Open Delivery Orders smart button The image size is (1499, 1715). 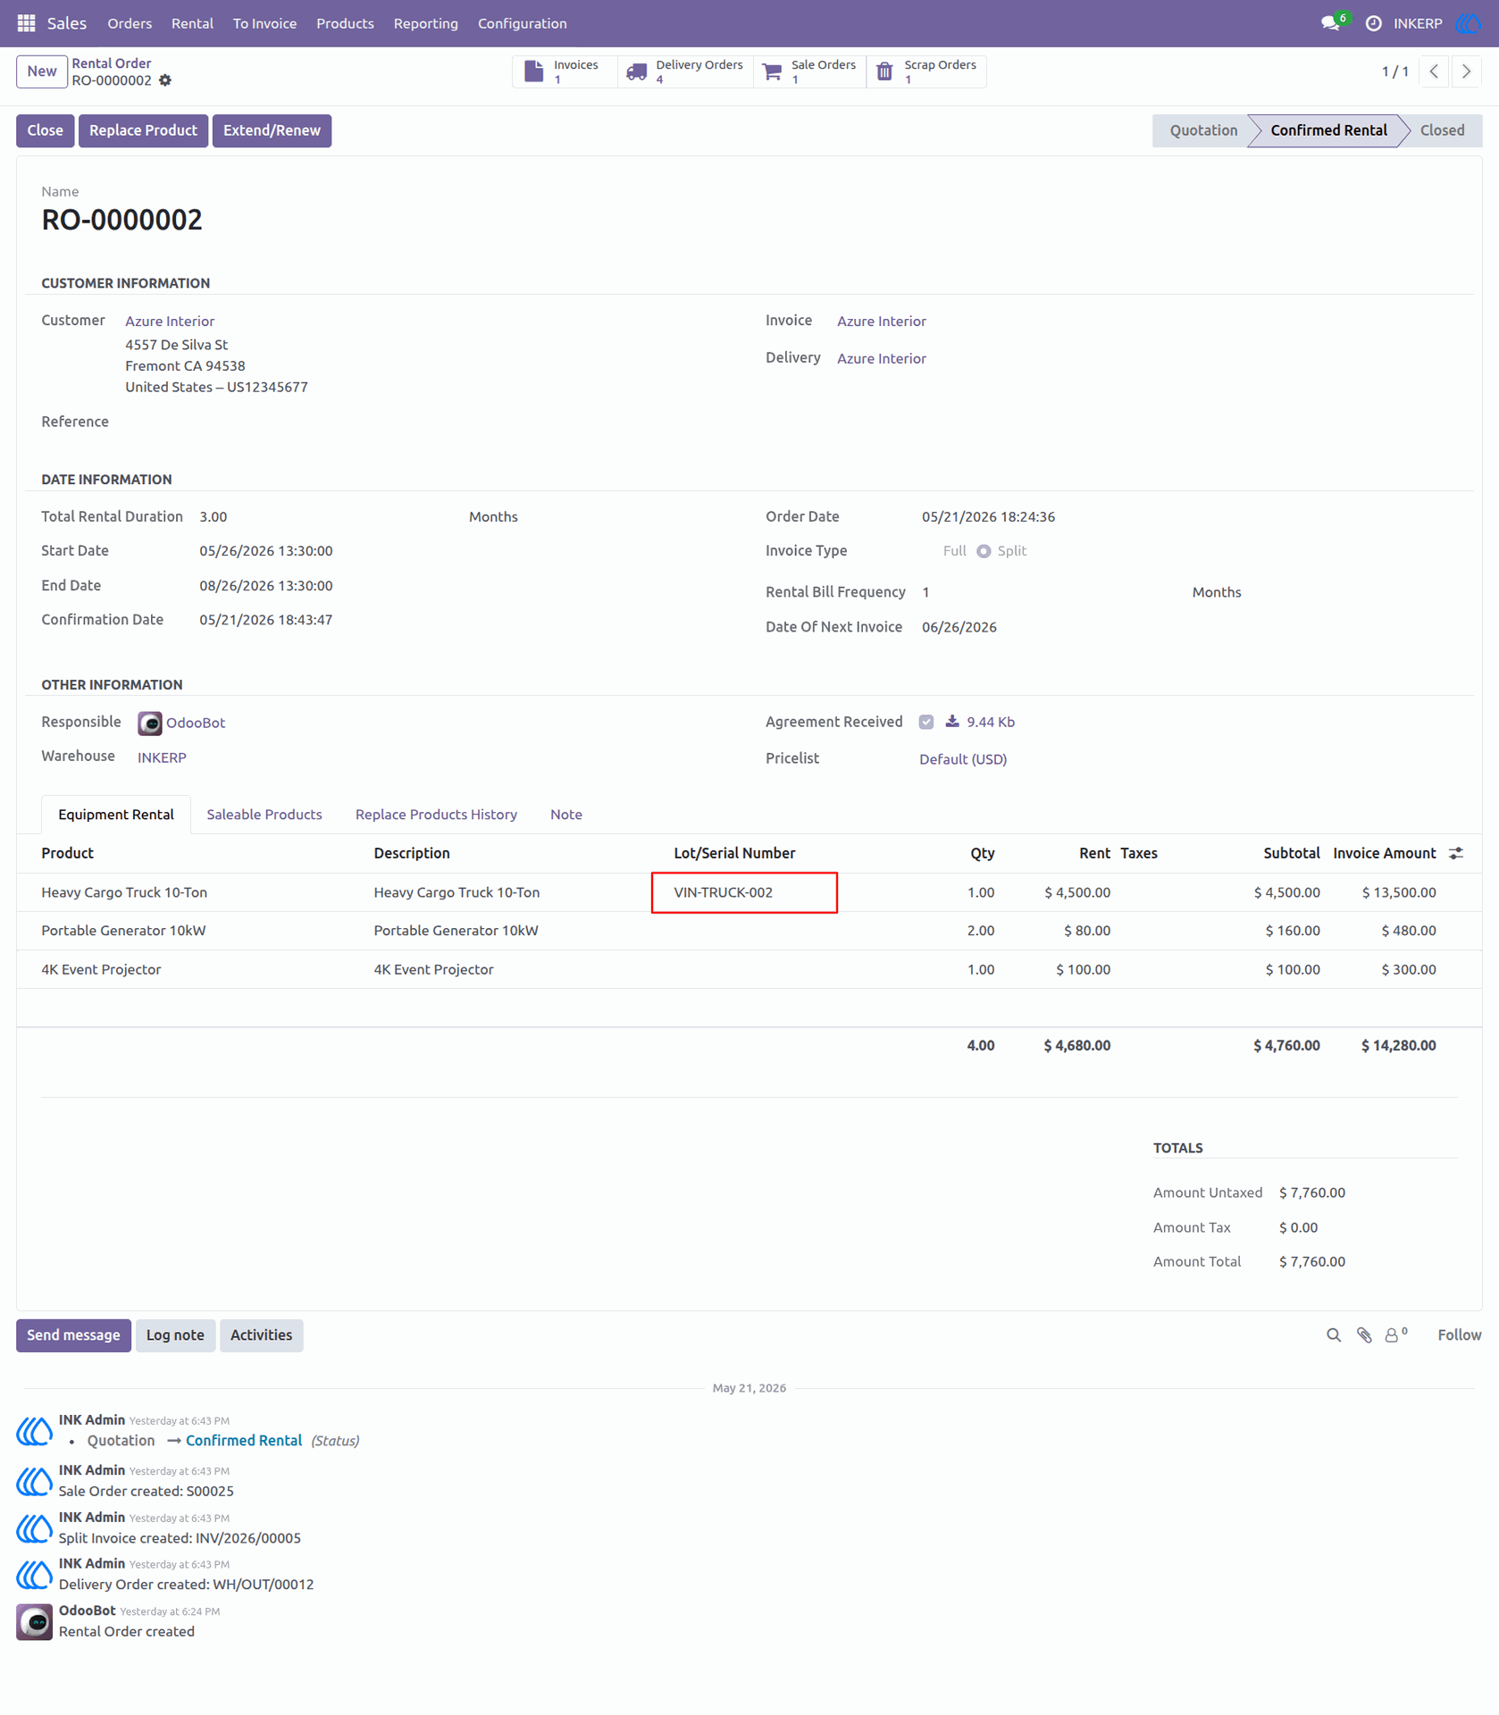tap(685, 71)
